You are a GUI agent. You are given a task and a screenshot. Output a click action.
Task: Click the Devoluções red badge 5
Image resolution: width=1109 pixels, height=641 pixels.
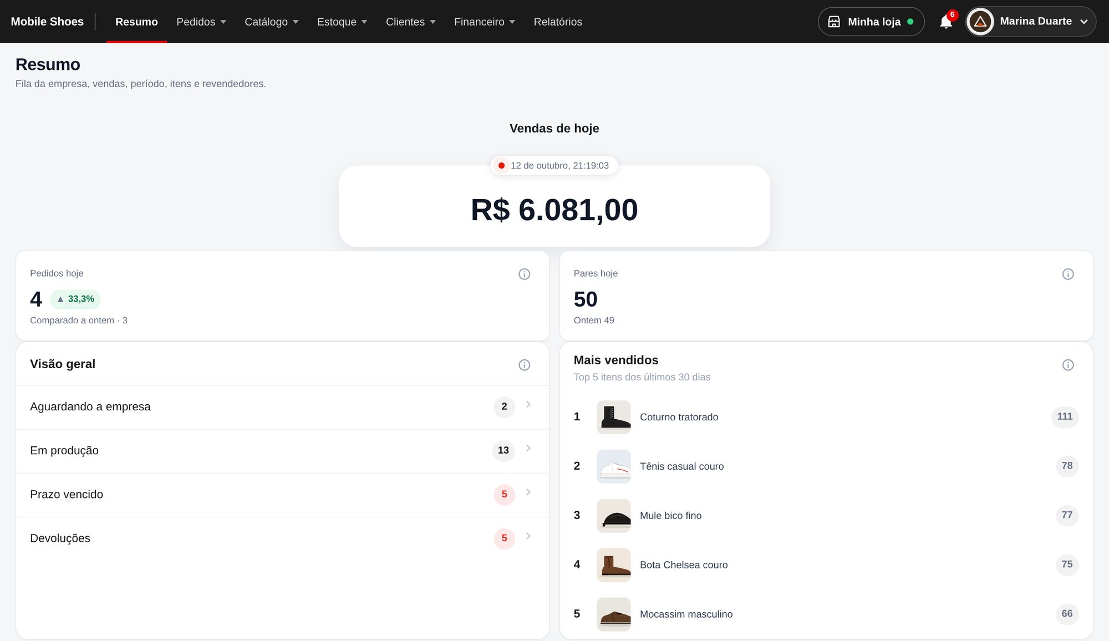point(504,538)
